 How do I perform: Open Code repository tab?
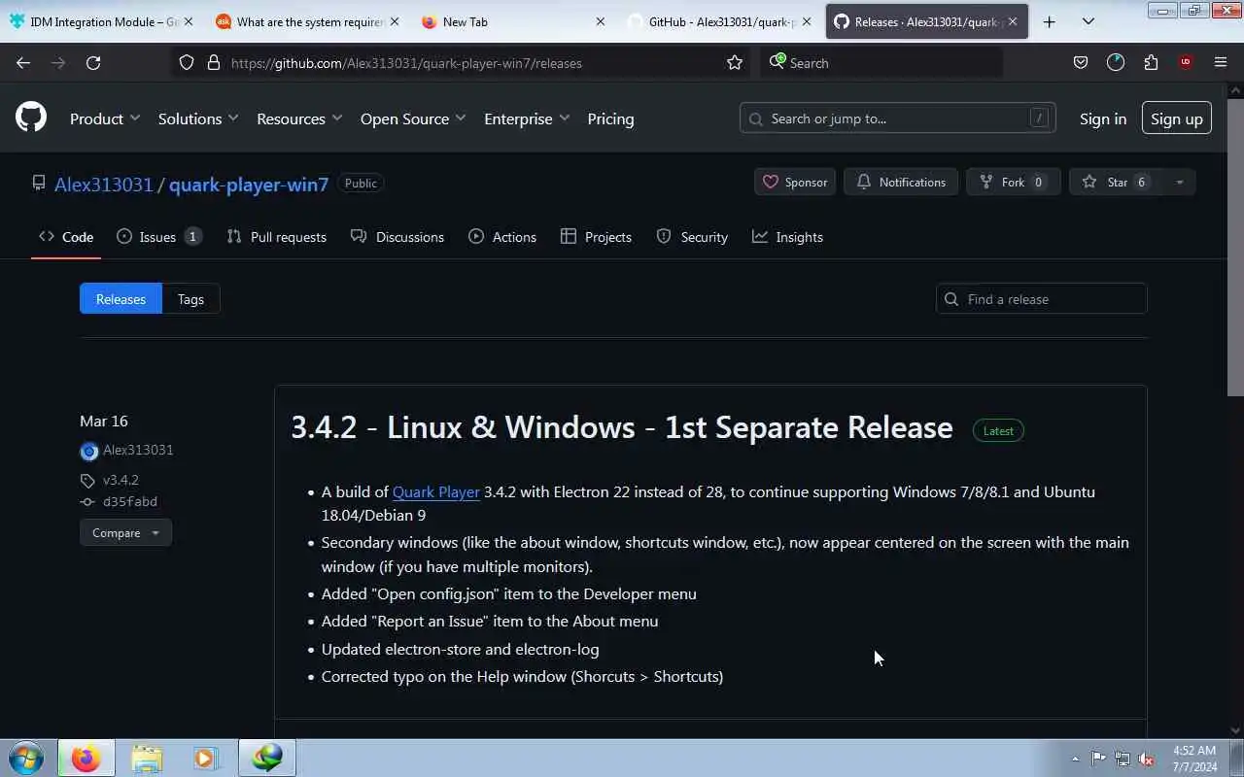point(66,237)
